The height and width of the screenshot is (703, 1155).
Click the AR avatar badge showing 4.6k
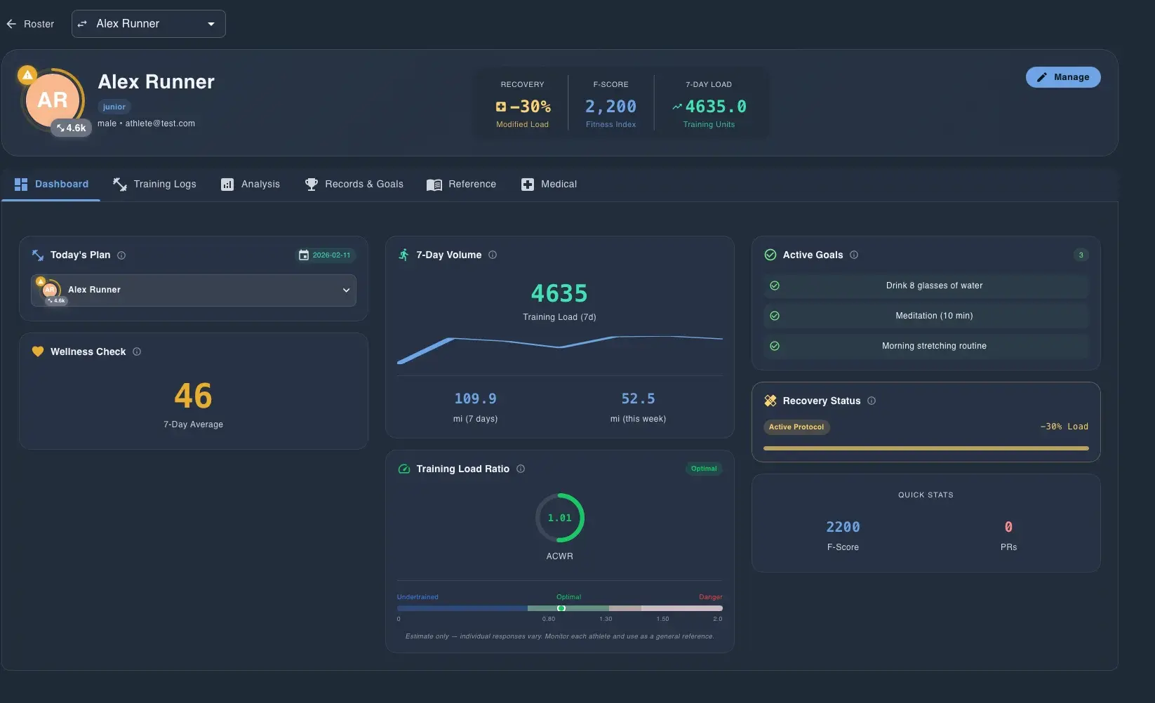click(71, 128)
